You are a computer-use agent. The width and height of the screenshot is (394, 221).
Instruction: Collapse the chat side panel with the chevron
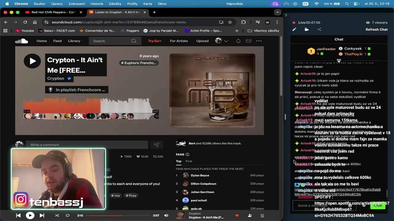point(286,15)
